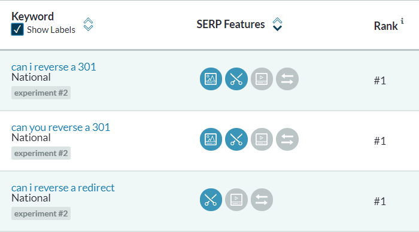Click scissors snippet icon for "can i reverse a redirect"
Image resolution: width=419 pixels, height=232 pixels.
pos(211,200)
